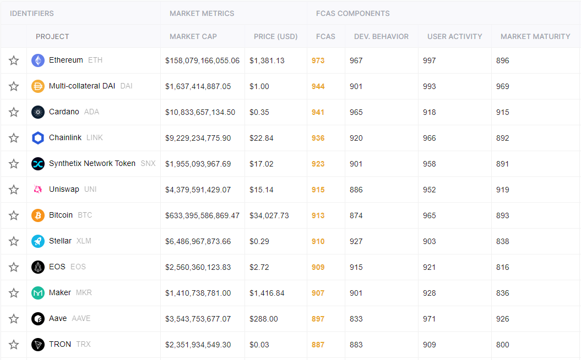Click the IDENTIFIERS group header

(x=32, y=13)
